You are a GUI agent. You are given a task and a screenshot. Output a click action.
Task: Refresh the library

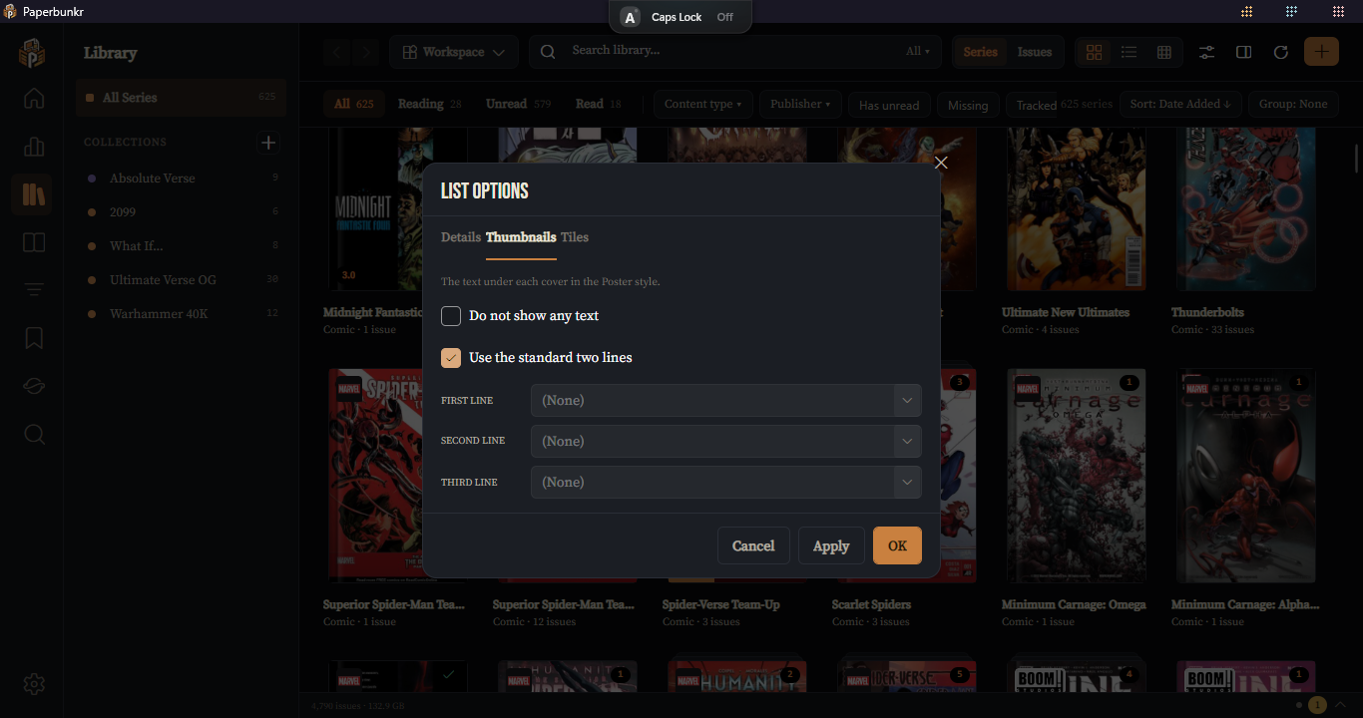(1281, 52)
